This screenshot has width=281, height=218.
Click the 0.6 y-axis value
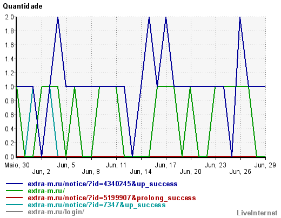[x=9, y=115]
